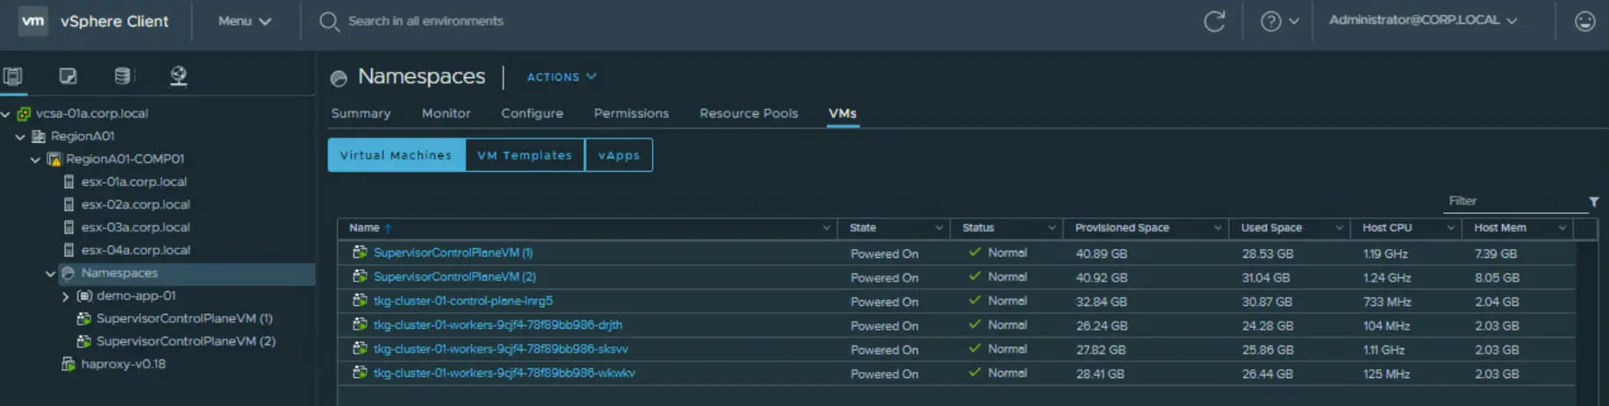Collapse the RegionA01-COMP01 cluster node
Screen dimensions: 1609x406
(35, 160)
